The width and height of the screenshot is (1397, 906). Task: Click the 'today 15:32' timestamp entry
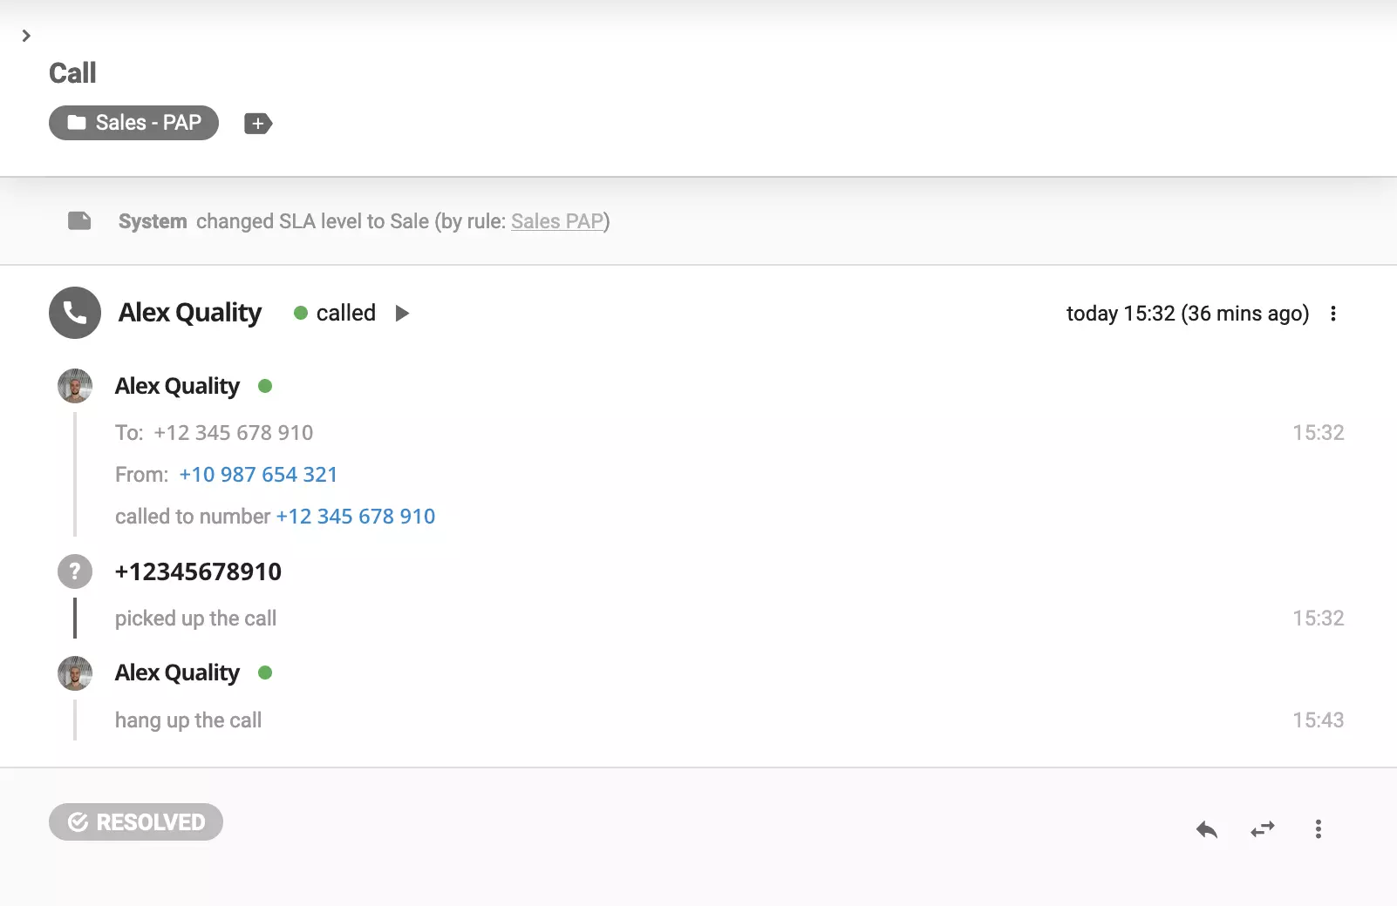coord(1187,313)
